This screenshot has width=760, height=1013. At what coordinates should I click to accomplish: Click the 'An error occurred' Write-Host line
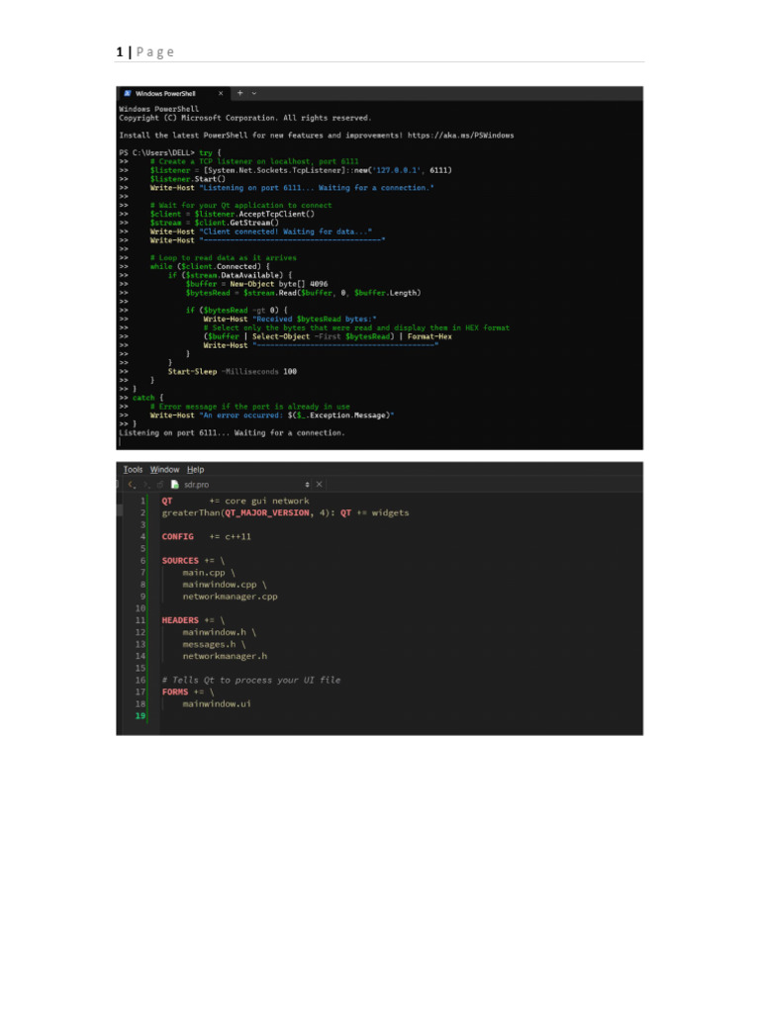click(272, 415)
